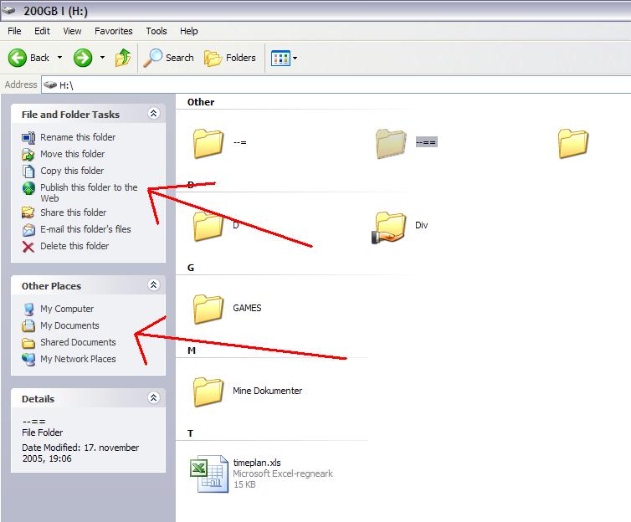631x522 pixels.
Task: Click the Mine Dokumenter label
Action: pos(267,391)
